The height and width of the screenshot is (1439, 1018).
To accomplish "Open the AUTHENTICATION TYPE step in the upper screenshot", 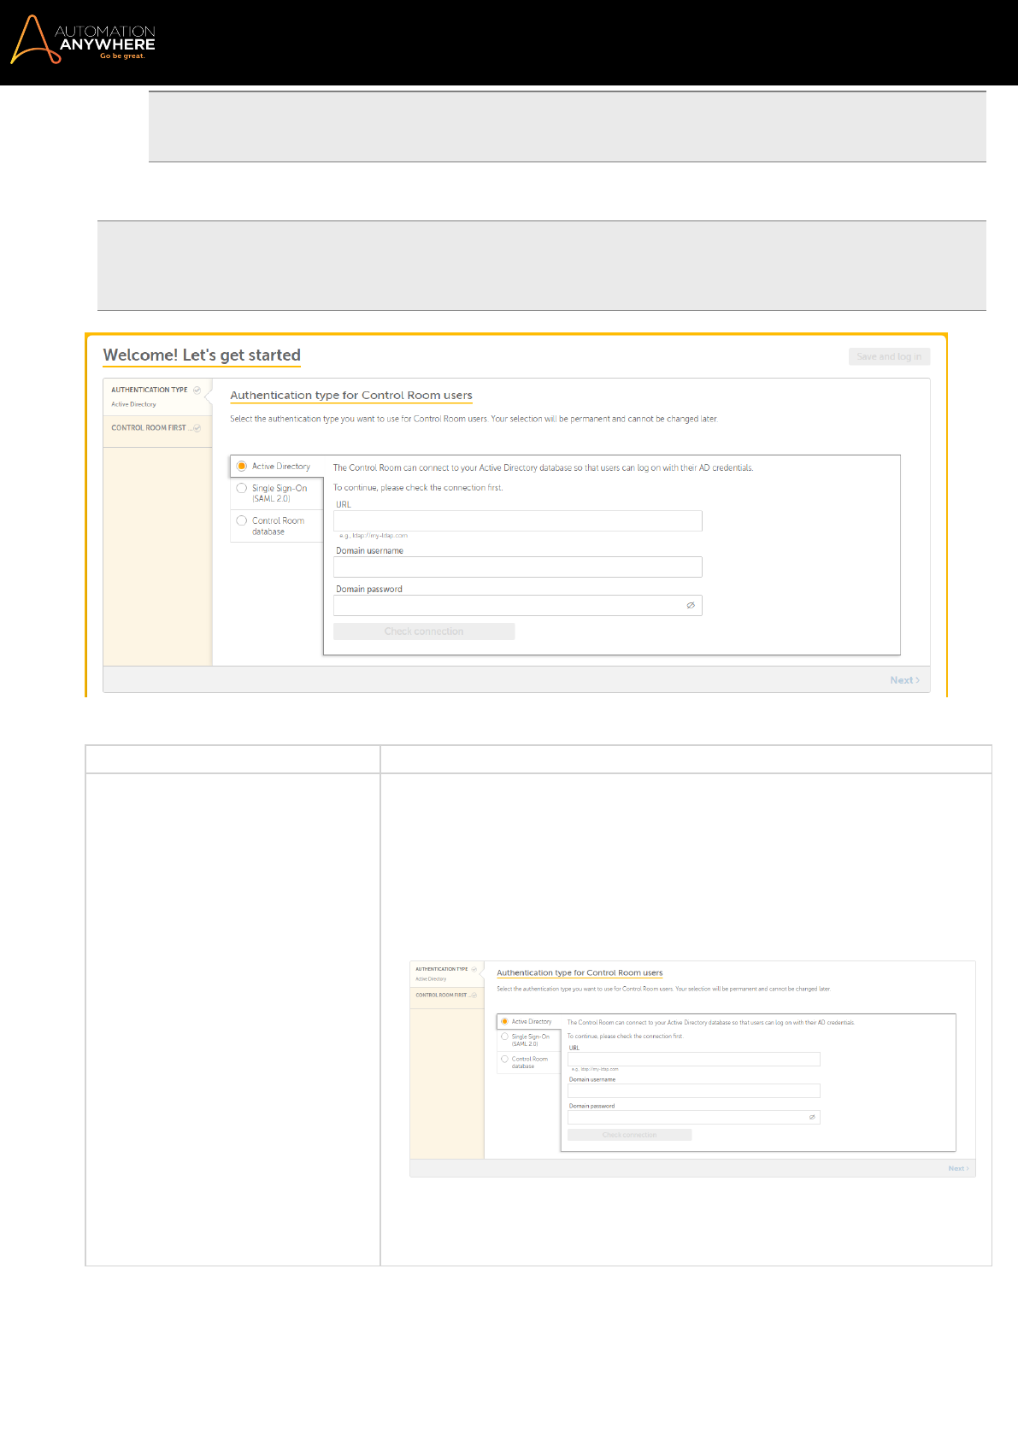I will (x=157, y=396).
